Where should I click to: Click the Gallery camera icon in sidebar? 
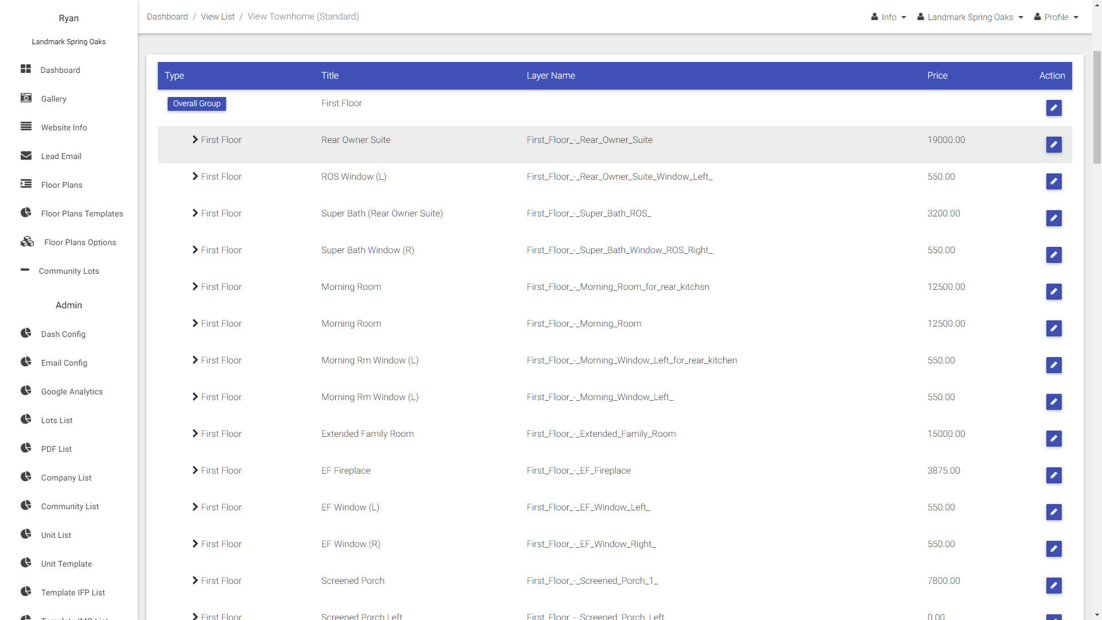(26, 98)
